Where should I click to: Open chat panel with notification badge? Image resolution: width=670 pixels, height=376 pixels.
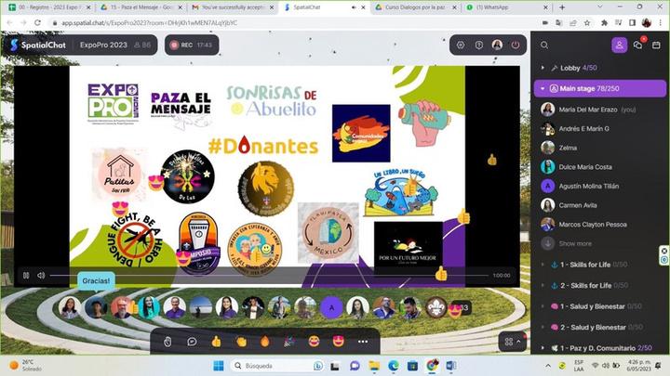coord(638,45)
